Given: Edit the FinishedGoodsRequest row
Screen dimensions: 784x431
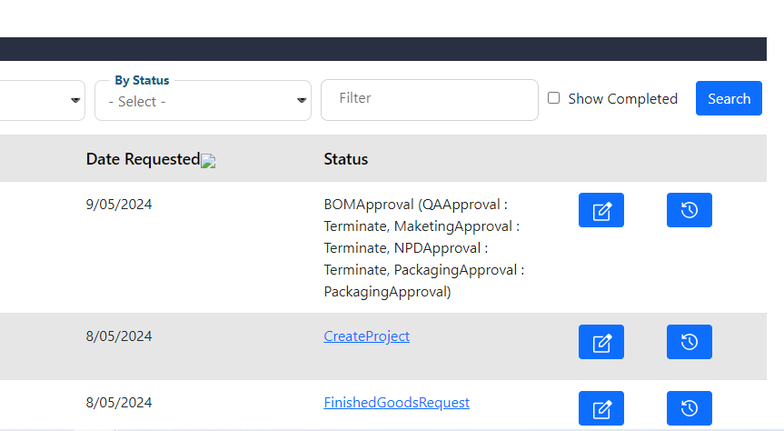Looking at the screenshot, I should (x=601, y=408).
